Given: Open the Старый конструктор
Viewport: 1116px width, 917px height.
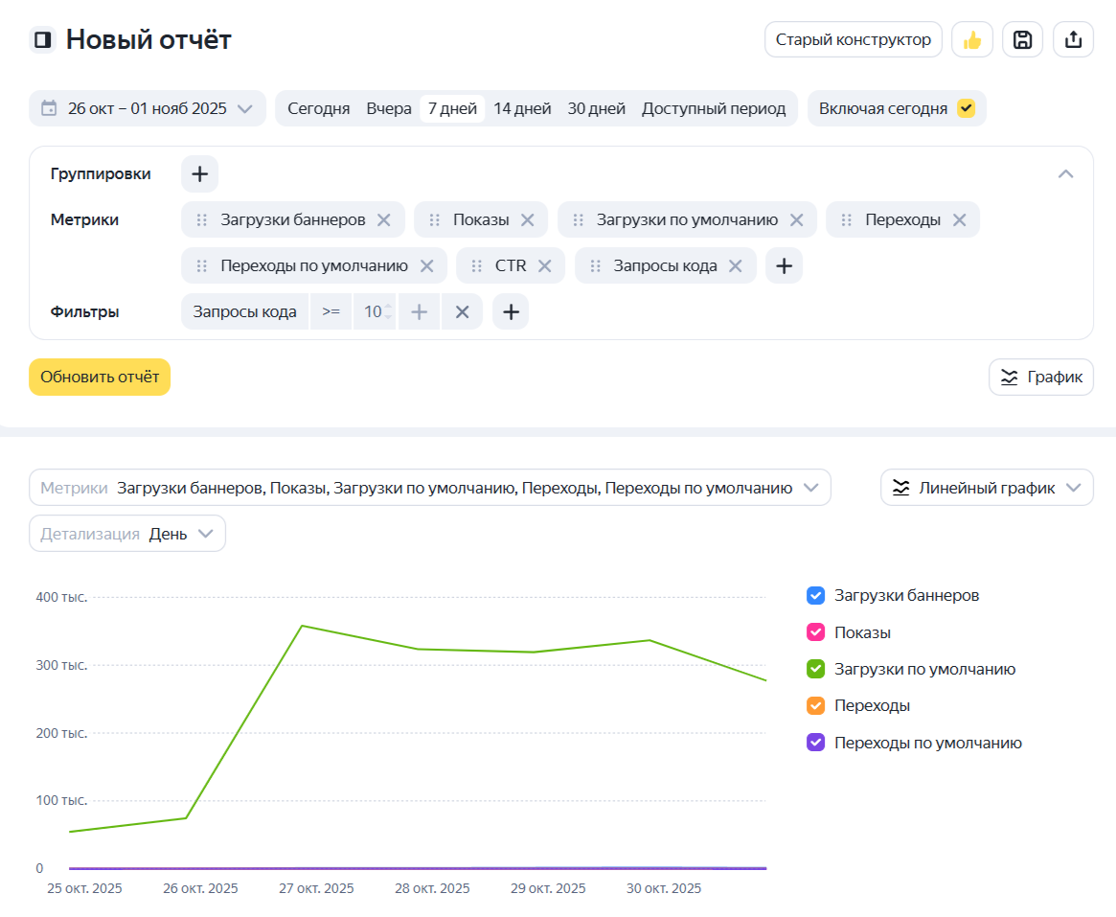Looking at the screenshot, I should tap(853, 40).
